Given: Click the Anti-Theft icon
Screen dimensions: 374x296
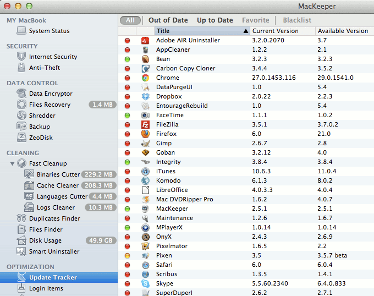Looking at the screenshot, I should coord(21,68).
